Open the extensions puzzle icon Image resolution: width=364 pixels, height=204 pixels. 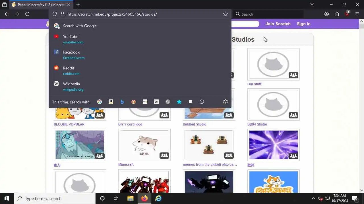click(337, 14)
